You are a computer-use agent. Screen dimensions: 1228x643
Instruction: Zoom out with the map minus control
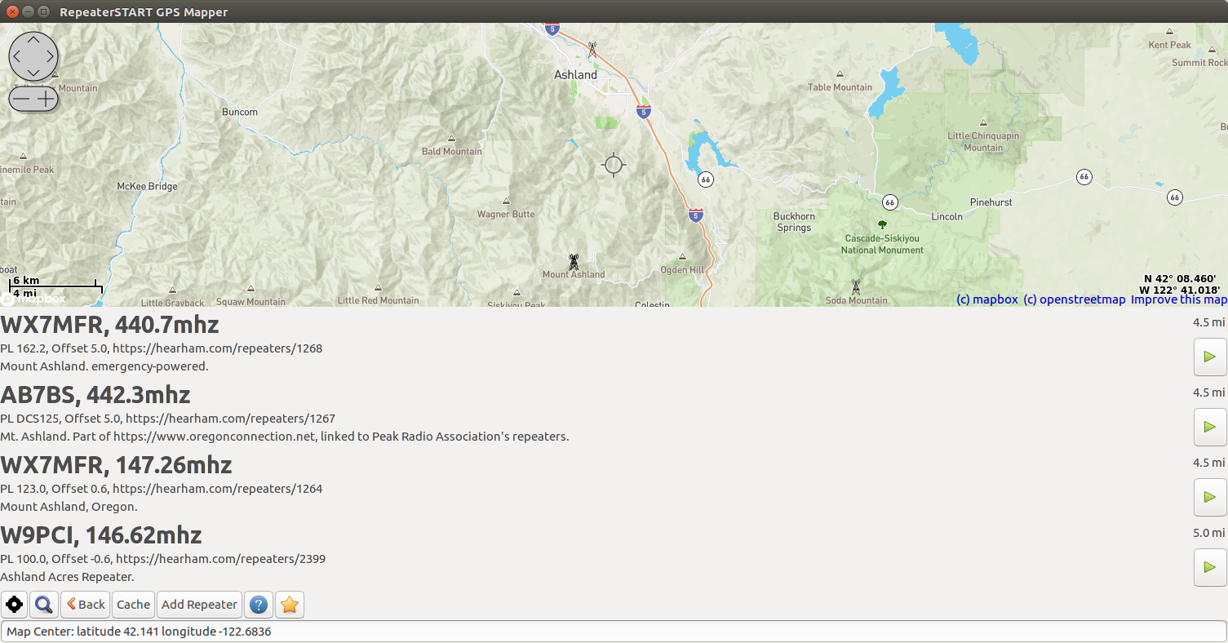(22, 98)
